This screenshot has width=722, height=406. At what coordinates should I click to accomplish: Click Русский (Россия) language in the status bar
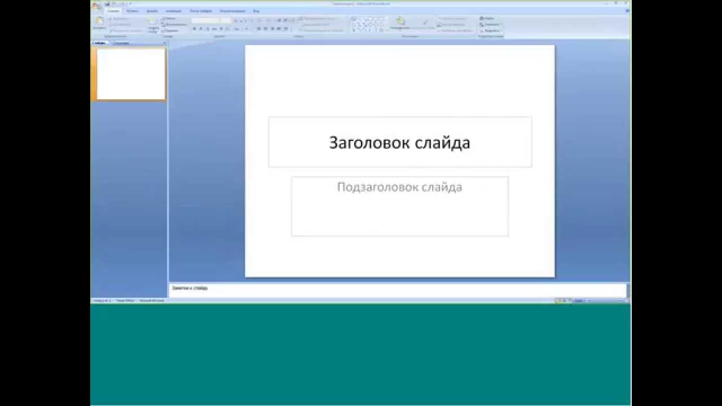click(152, 301)
